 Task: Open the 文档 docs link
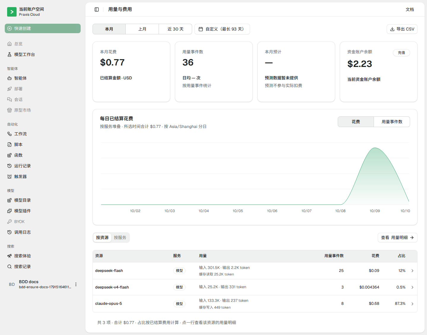pos(410,9)
